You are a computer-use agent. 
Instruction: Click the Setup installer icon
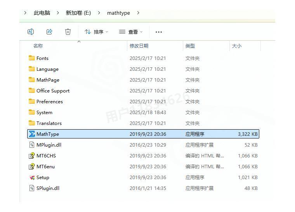tap(32, 177)
